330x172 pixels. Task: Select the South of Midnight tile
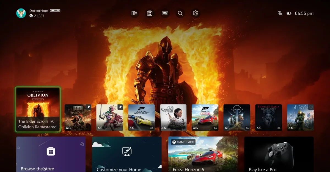pos(173,117)
